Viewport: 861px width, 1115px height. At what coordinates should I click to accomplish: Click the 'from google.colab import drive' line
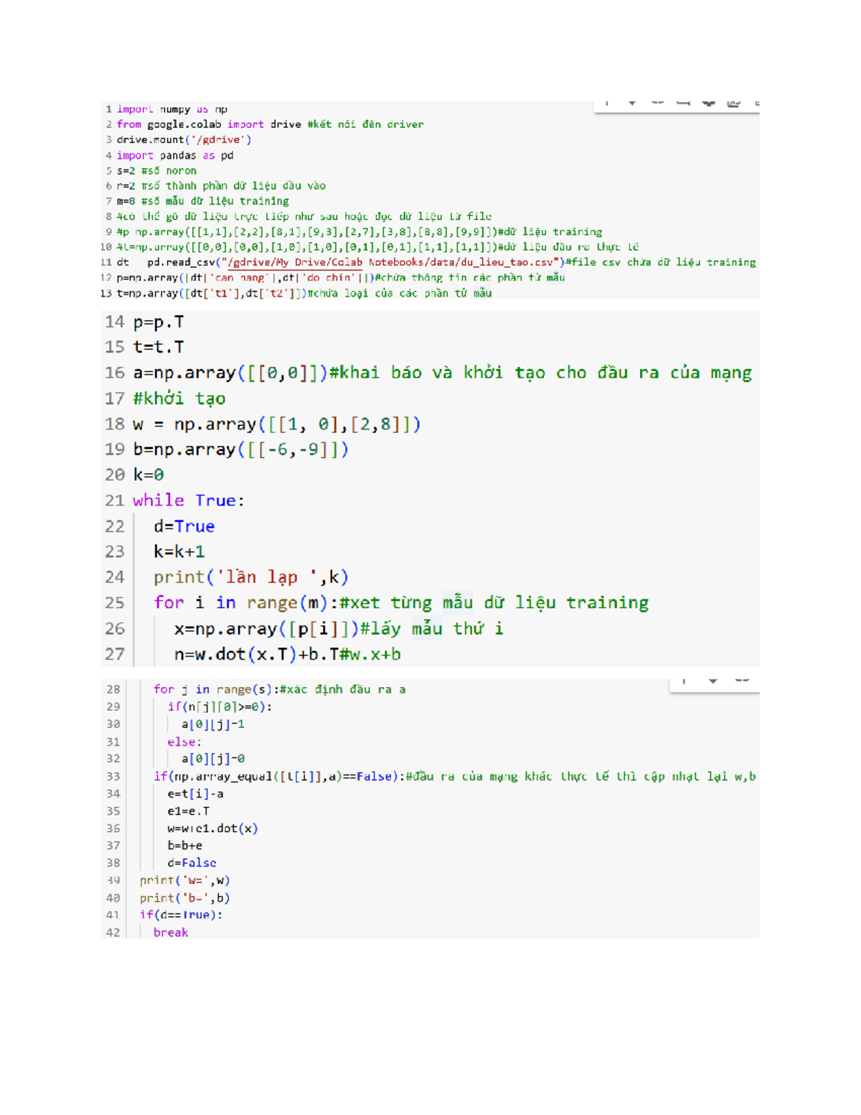270,124
